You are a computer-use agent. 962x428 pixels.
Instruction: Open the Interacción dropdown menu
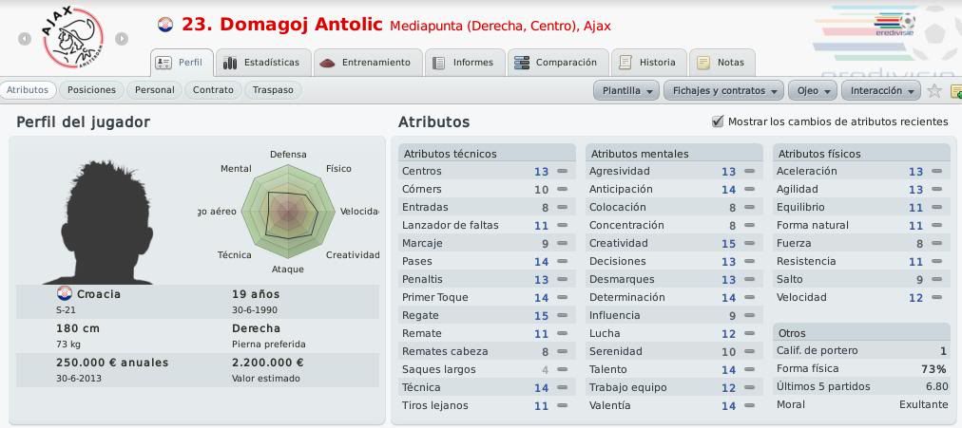click(x=880, y=90)
